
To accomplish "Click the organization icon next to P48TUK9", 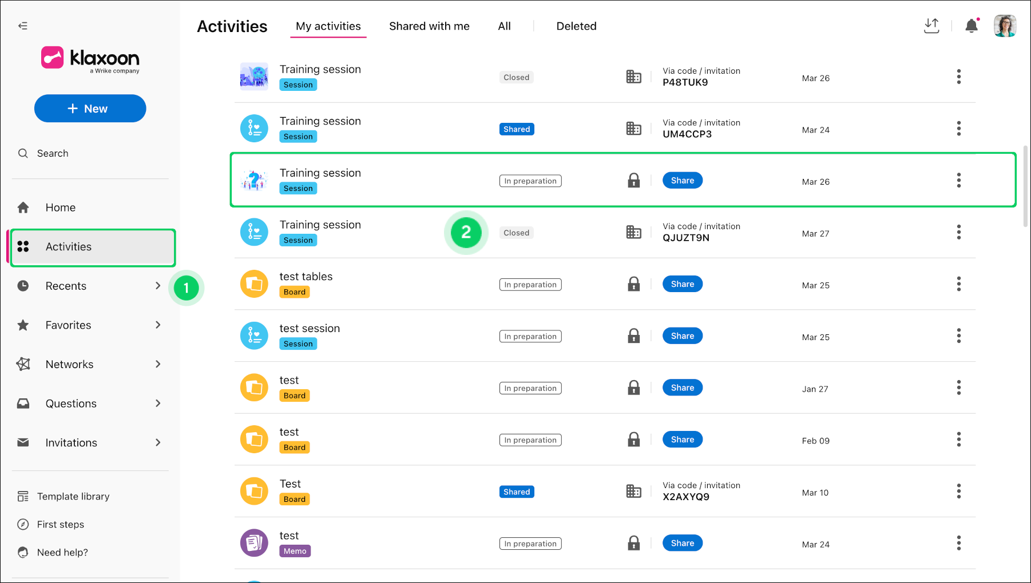I will point(633,77).
